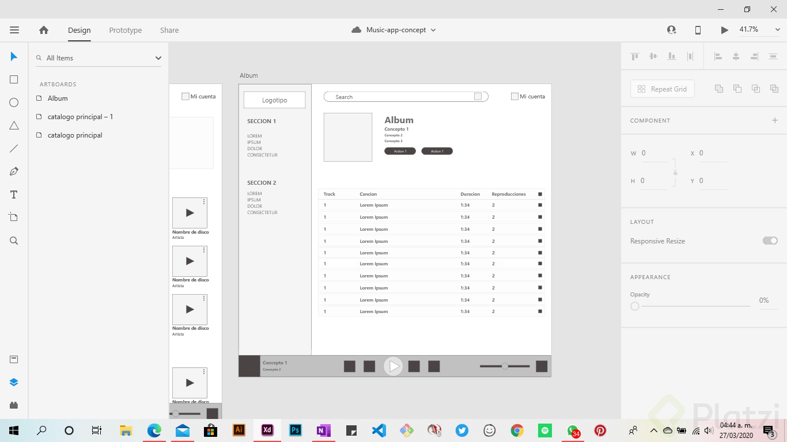
Task: Click Align Middle vertically icon
Action: 653,56
